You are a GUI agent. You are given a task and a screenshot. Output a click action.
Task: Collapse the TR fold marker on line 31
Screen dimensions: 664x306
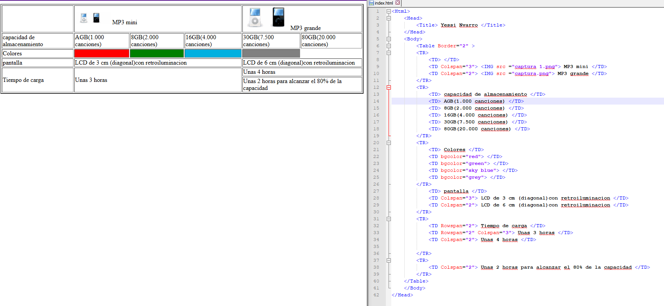(x=389, y=219)
